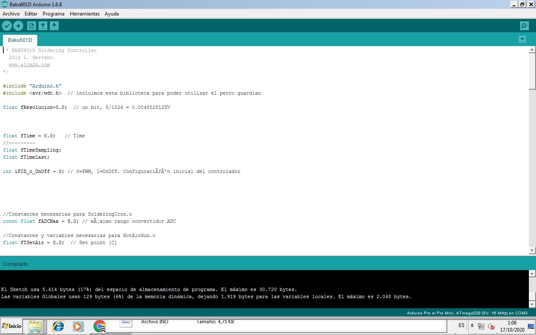Open the Programa menu
The height and width of the screenshot is (335, 536).
click(54, 14)
